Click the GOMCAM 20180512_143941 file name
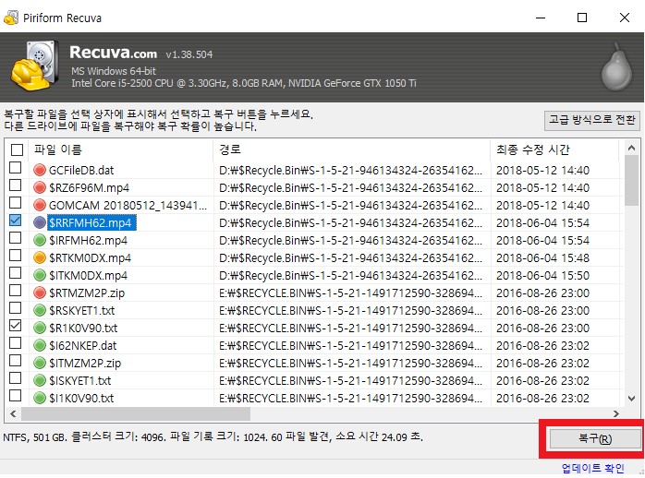Image resolution: width=645 pixels, height=478 pixels. (128, 206)
